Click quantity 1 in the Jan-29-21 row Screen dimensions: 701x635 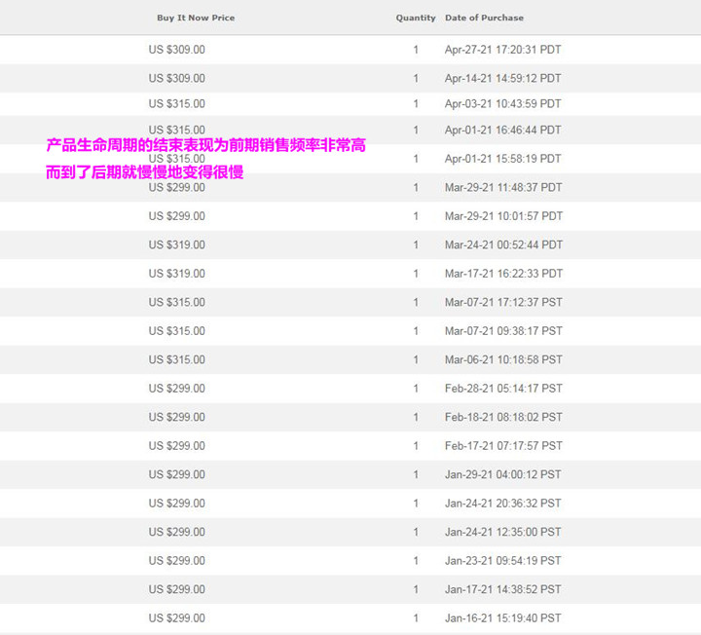tap(416, 474)
